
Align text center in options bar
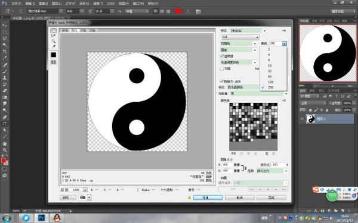[x=162, y=11]
